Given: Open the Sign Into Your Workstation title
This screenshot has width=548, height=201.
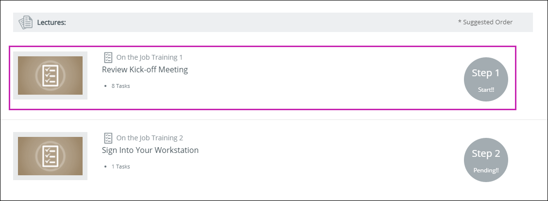Looking at the screenshot, I should click(150, 151).
